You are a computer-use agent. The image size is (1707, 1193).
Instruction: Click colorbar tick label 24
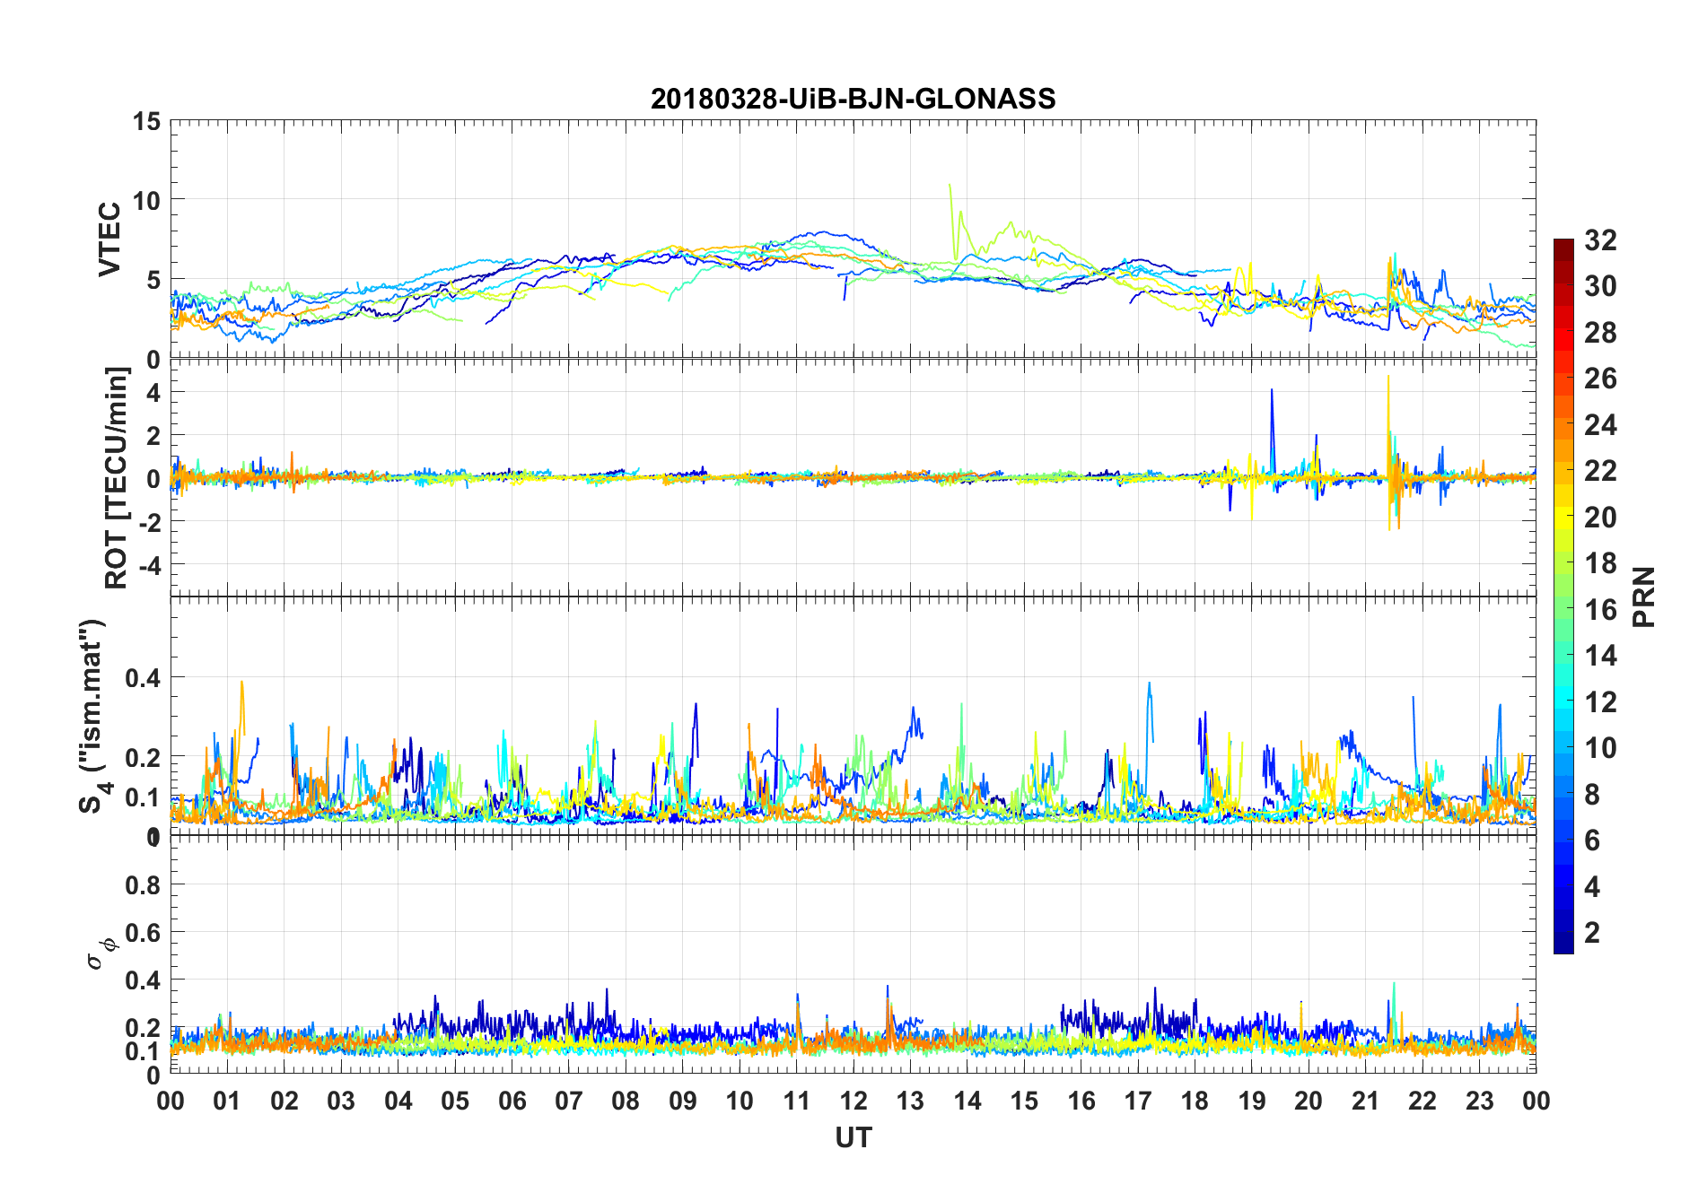click(x=1600, y=425)
